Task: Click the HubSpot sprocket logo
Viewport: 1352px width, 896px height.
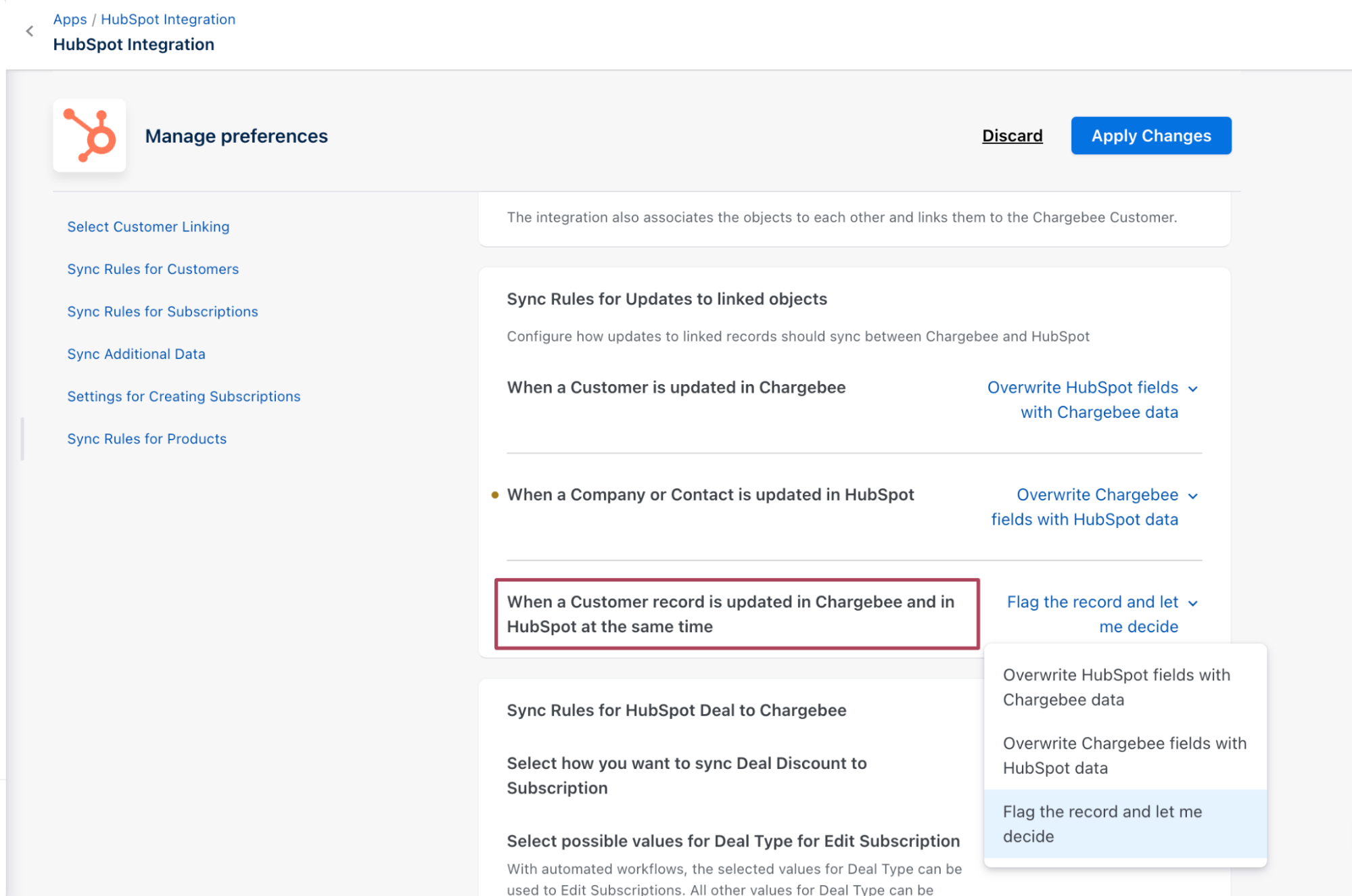Action: point(89,135)
